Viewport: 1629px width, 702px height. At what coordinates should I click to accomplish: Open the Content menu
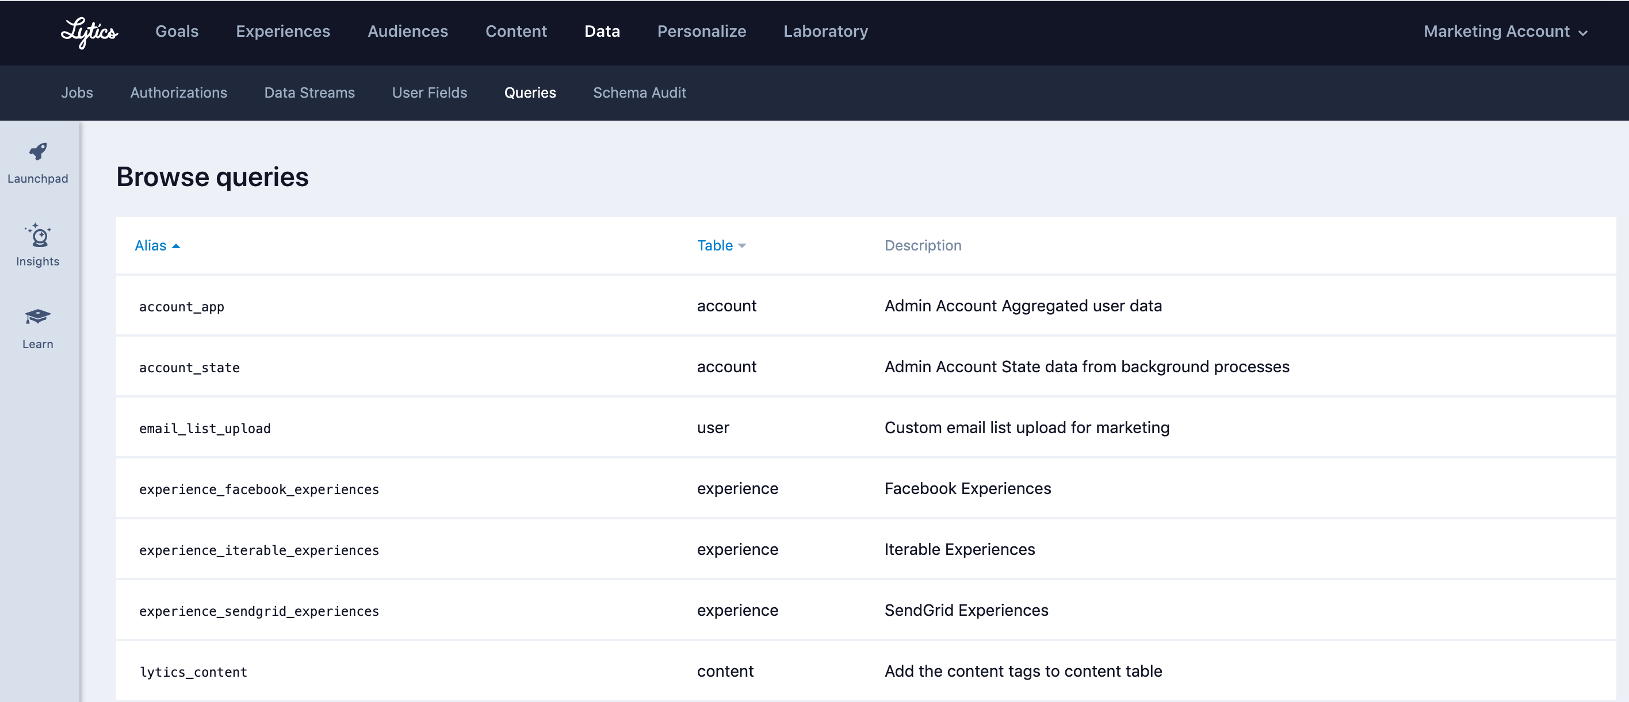(x=516, y=31)
